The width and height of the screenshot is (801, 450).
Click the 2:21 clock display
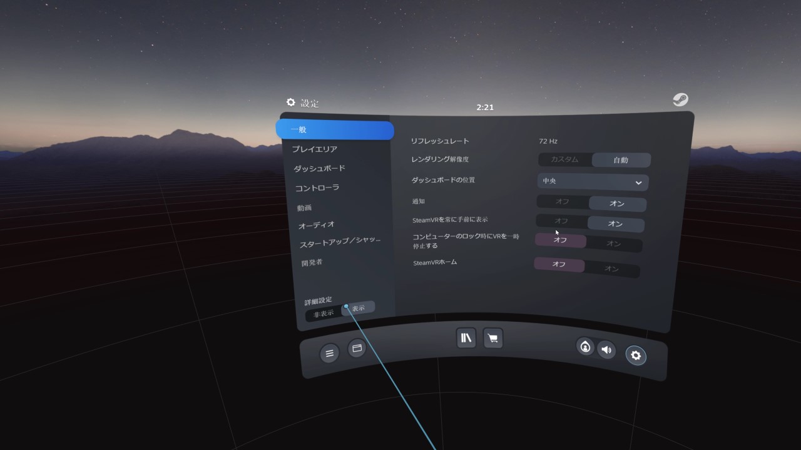pos(485,107)
